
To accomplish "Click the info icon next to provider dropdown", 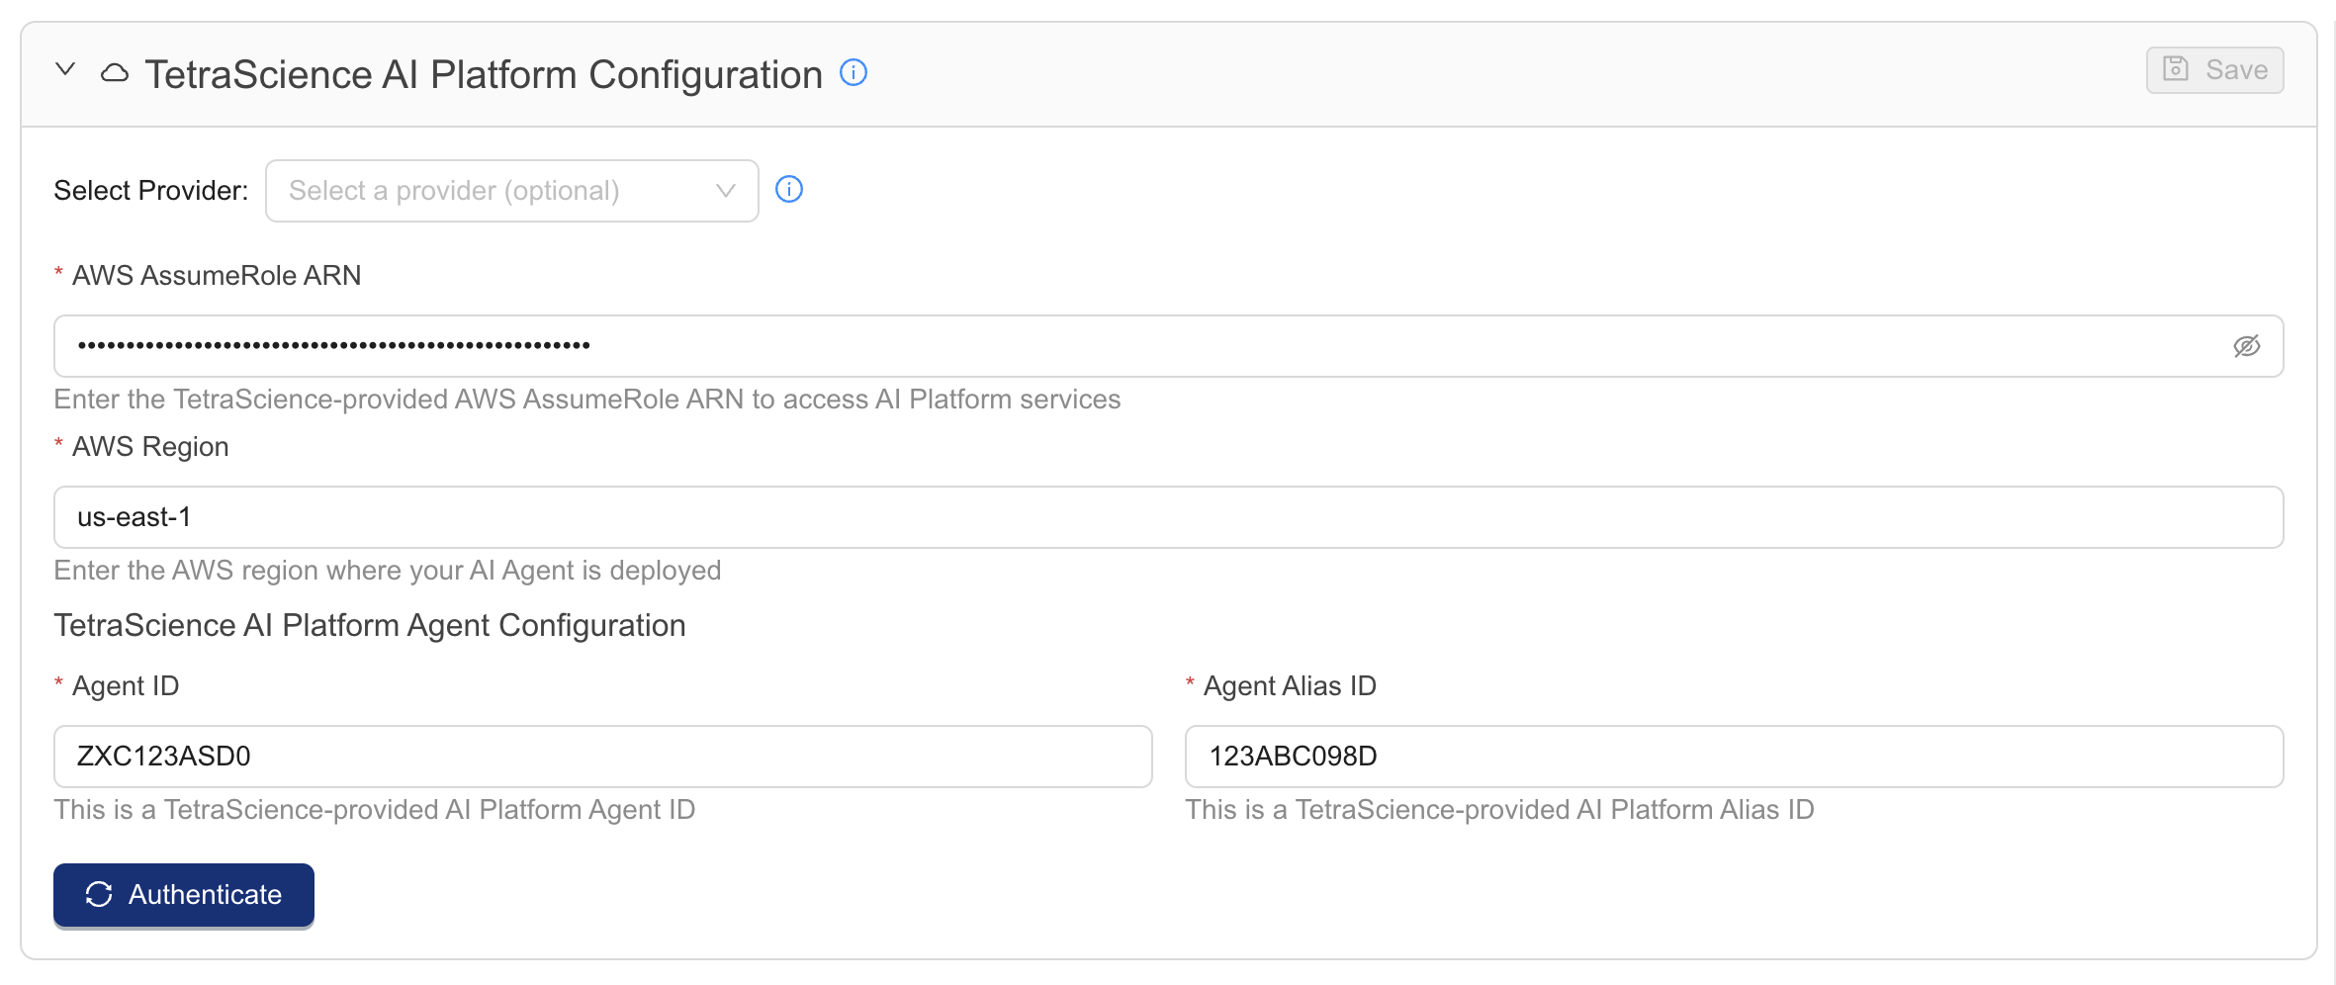I will pyautogui.click(x=789, y=189).
